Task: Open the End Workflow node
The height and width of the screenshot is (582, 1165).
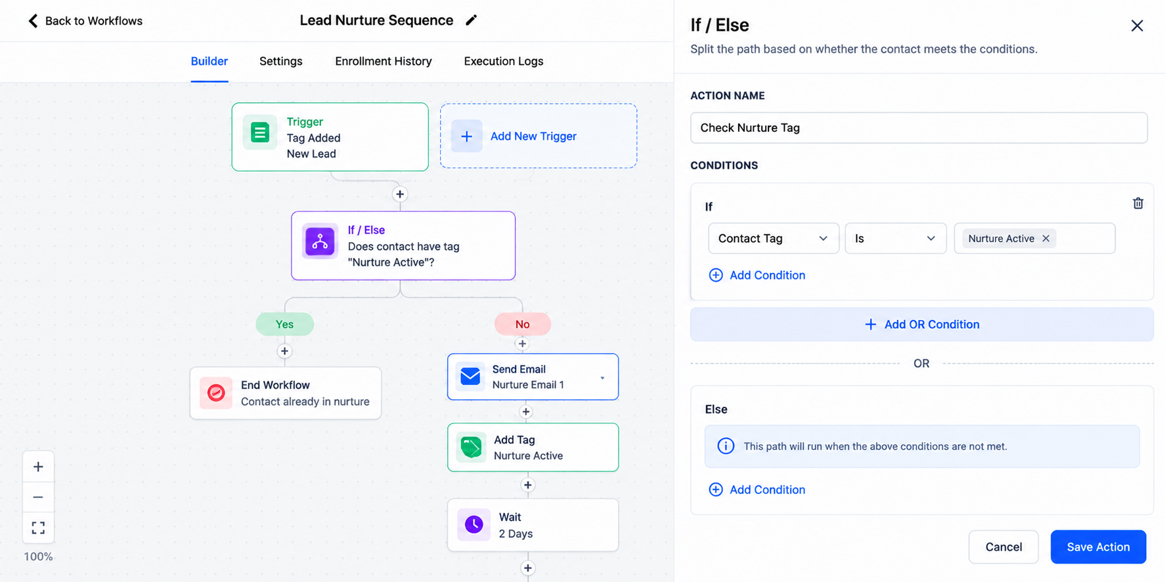Action: 286,393
